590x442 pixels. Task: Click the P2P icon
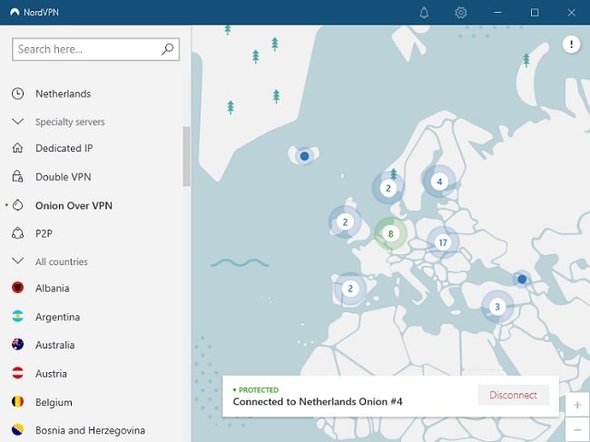click(17, 233)
